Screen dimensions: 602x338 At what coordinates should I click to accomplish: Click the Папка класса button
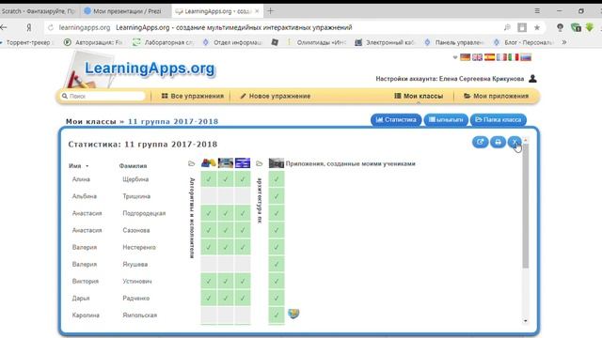click(499, 119)
